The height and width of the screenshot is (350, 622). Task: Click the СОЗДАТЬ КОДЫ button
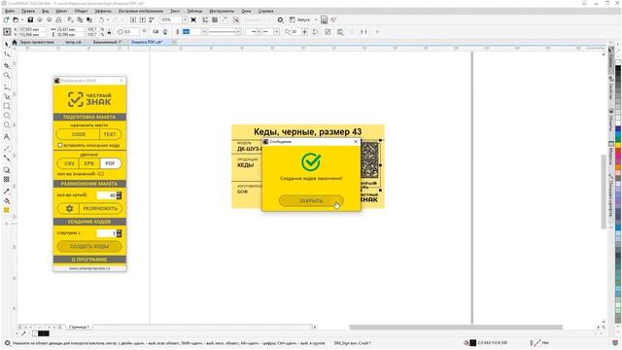[89, 246]
